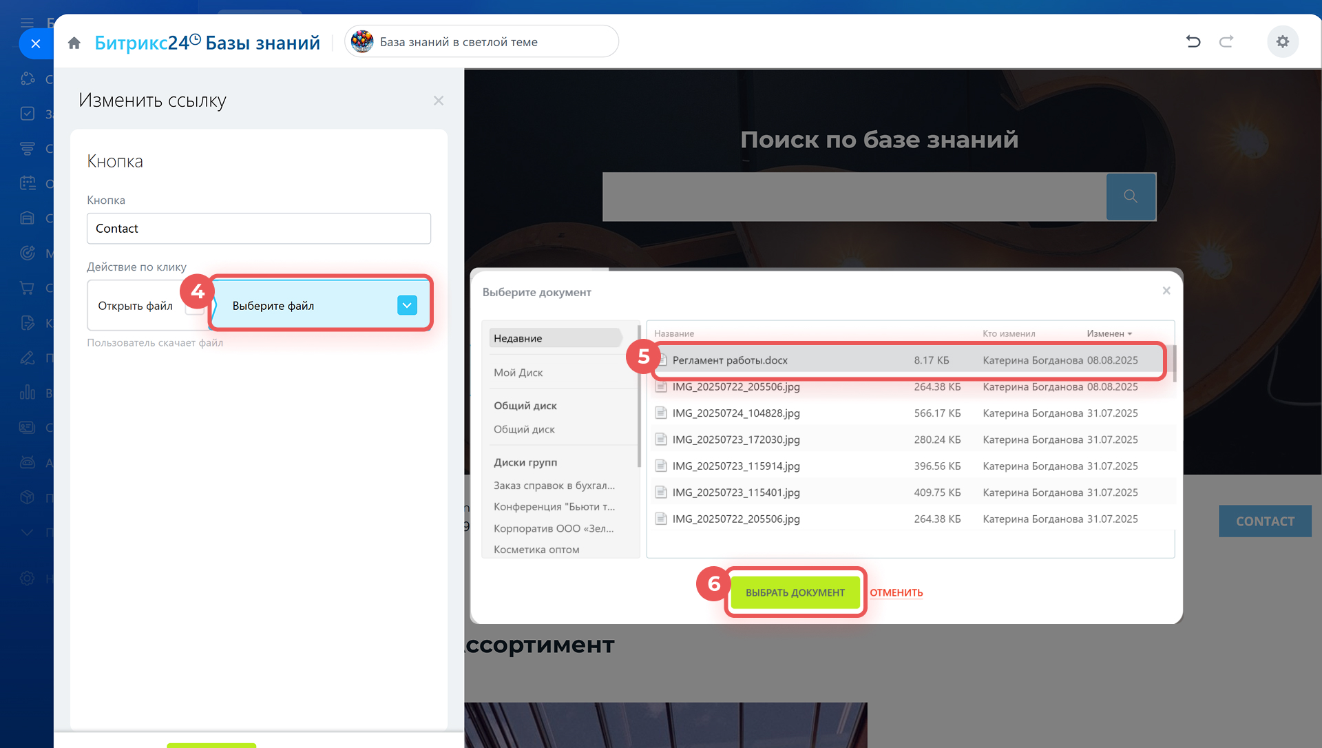This screenshot has height=748, width=1322.
Task: Open calendar icon in left sidebar
Action: click(x=27, y=183)
